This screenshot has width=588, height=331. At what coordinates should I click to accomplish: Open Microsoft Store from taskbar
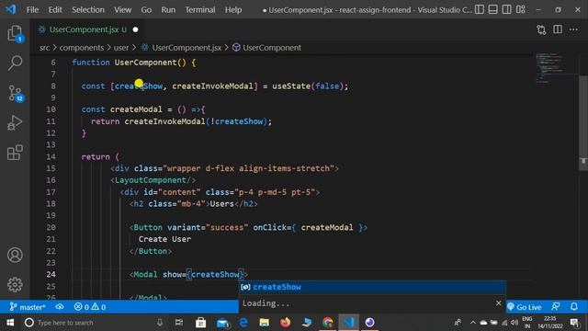[x=200, y=323]
